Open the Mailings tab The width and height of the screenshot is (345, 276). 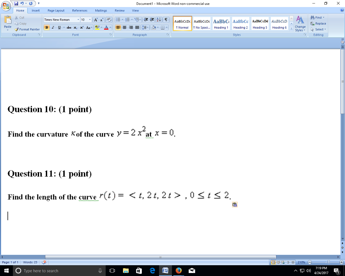101,10
